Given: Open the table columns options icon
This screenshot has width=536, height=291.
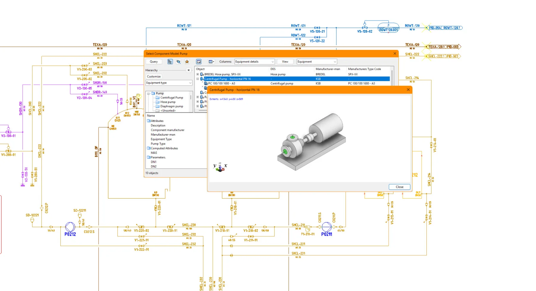Looking at the screenshot, I should coord(211,62).
